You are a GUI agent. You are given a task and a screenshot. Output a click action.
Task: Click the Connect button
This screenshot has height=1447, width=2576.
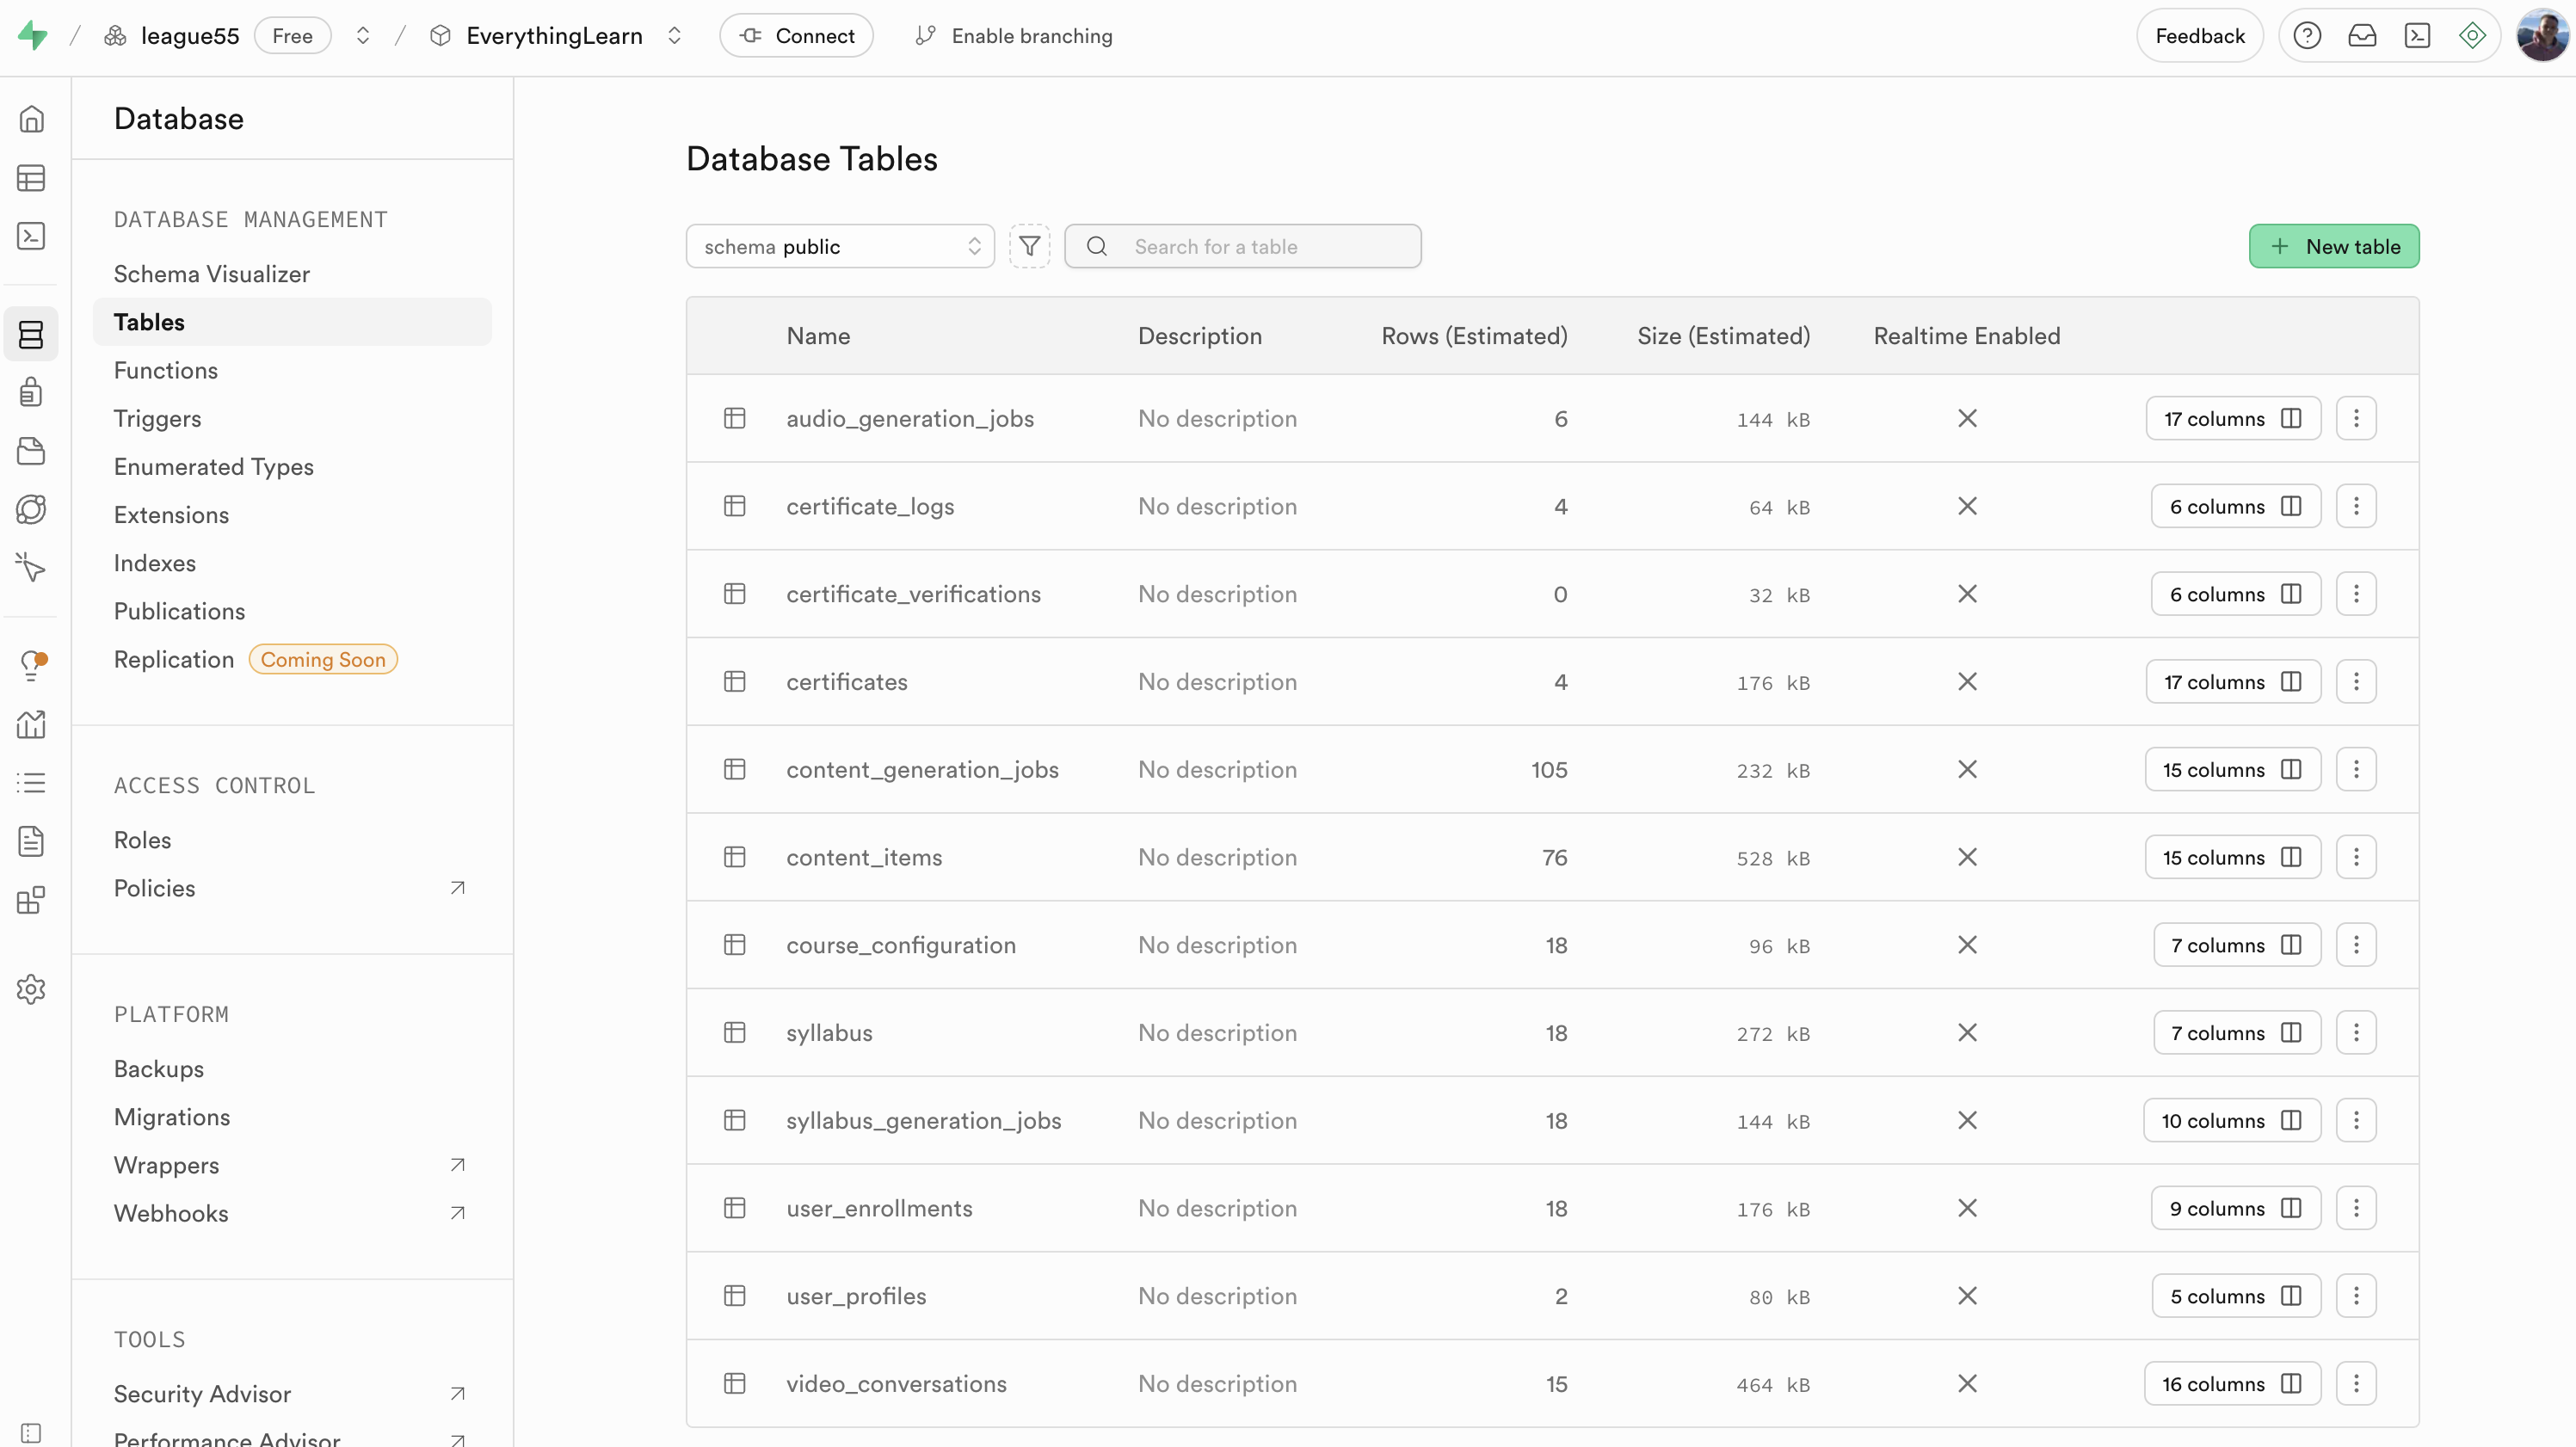click(x=796, y=36)
